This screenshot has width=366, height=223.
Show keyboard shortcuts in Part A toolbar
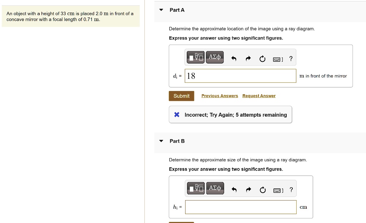point(278,60)
